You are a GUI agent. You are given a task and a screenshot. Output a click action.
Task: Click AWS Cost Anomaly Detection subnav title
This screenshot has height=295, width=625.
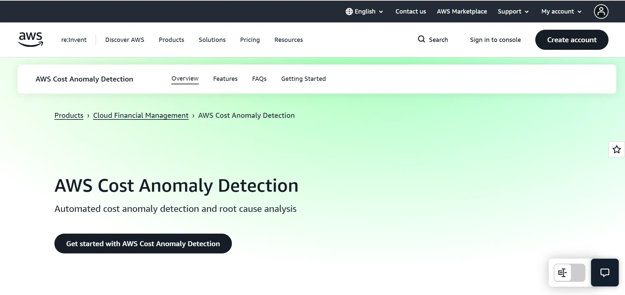pos(84,79)
